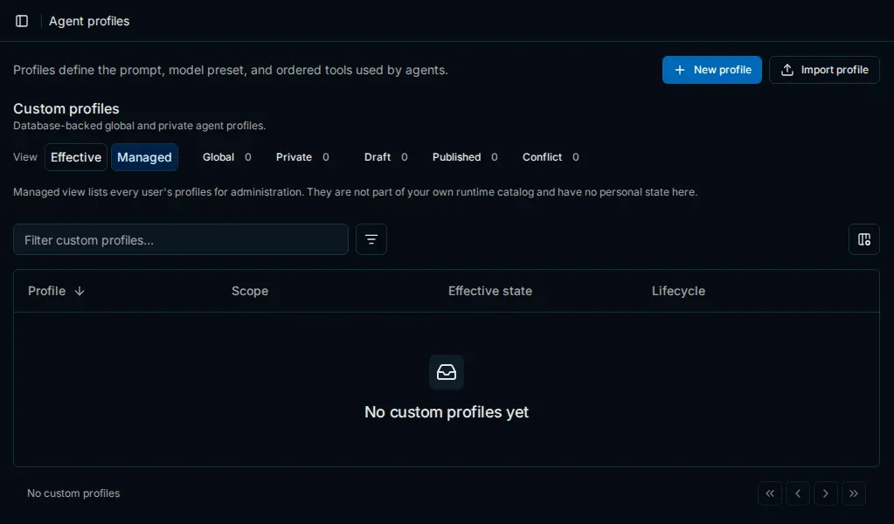The image size is (894, 524).
Task: Click the Lifecycle column header
Action: (x=678, y=291)
